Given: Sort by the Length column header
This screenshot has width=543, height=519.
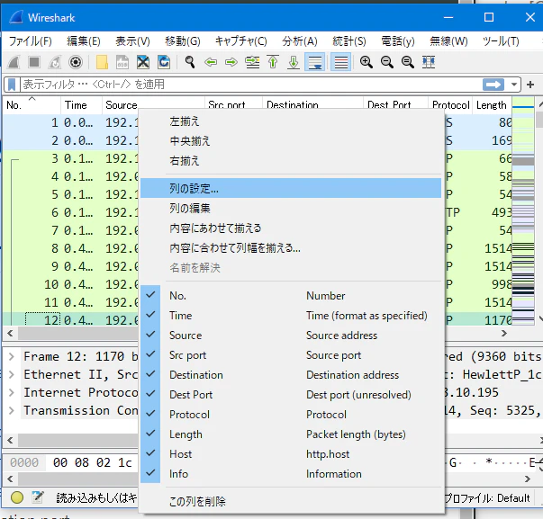Looking at the screenshot, I should point(492,105).
